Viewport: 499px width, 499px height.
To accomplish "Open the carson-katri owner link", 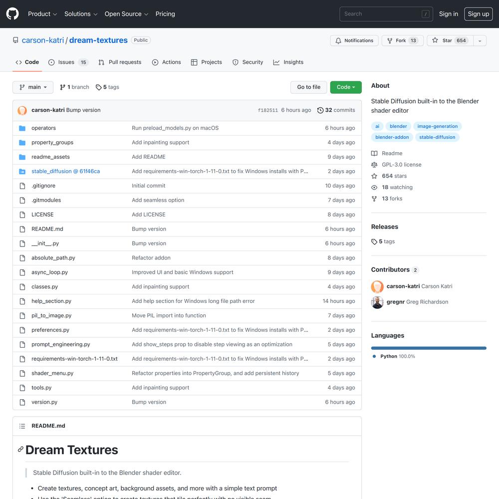I will click(x=43, y=40).
